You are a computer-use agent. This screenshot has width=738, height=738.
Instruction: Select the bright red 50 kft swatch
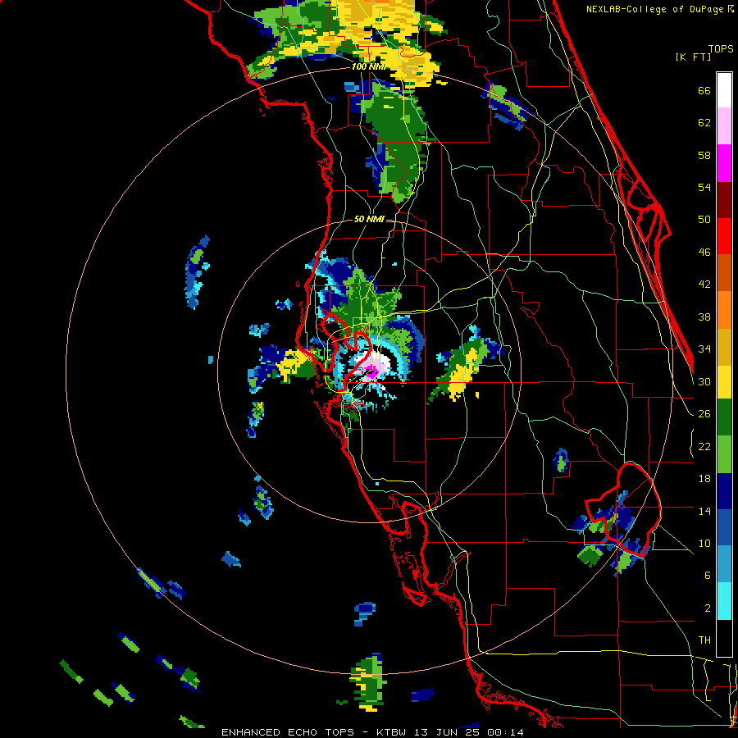pos(724,236)
